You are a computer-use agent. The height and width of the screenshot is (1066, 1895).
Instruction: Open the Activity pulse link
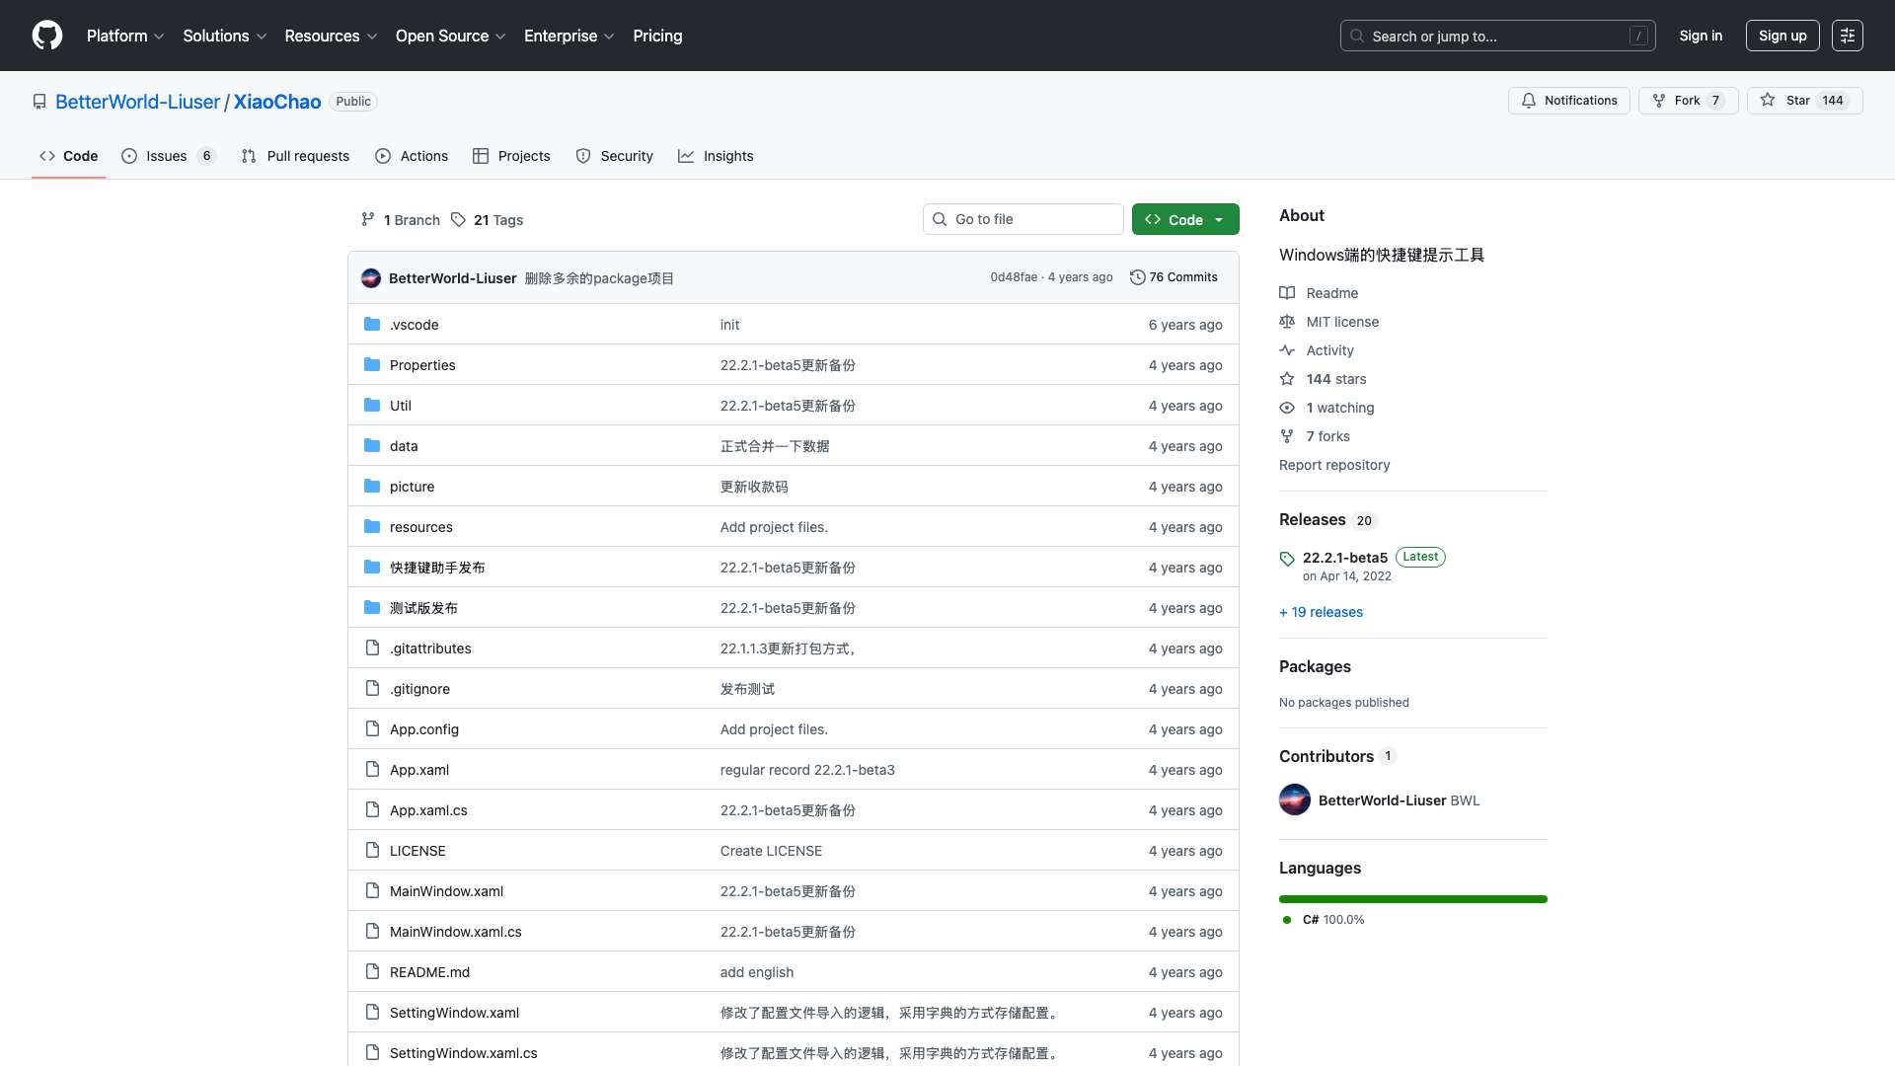(1317, 350)
